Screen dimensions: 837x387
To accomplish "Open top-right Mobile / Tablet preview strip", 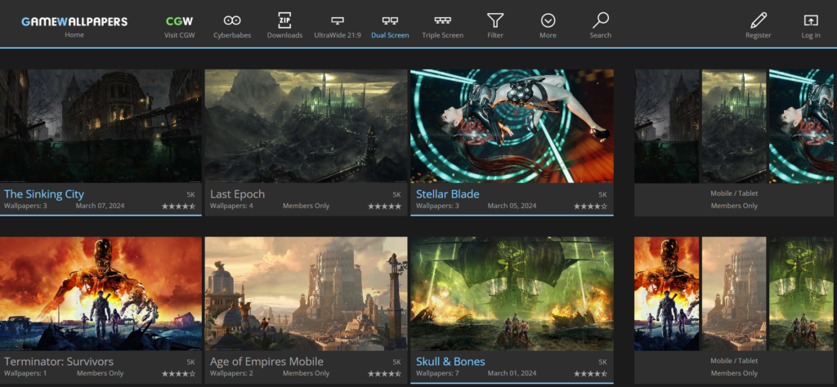I will (734, 126).
